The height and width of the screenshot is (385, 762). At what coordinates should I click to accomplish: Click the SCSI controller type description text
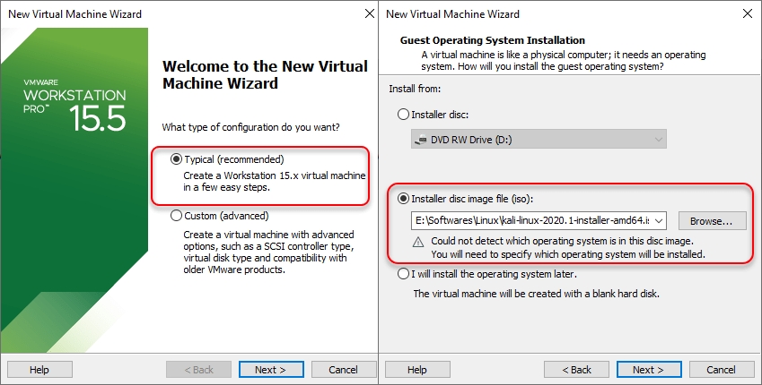pos(268,252)
